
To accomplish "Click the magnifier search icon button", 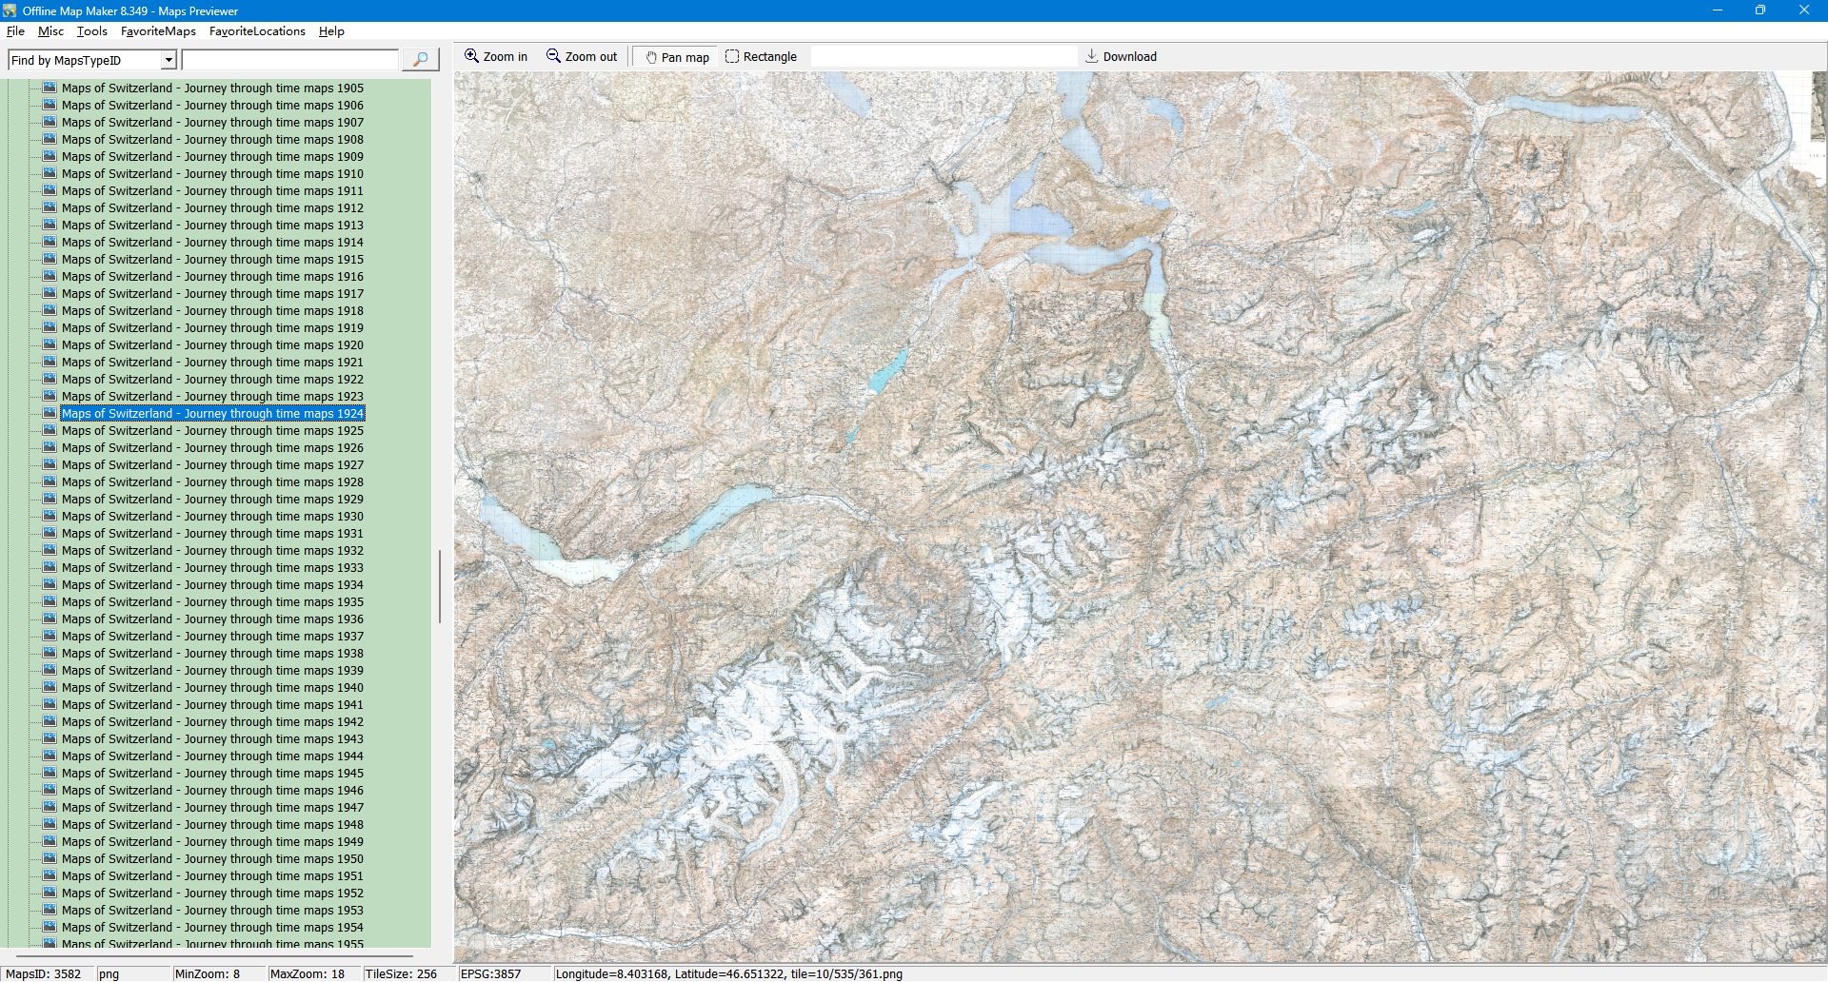I will click(420, 60).
